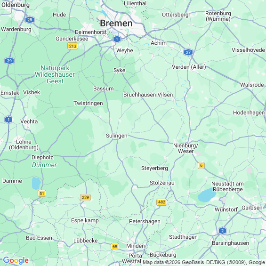Click the A29 motorway shield icon
The image size is (266, 266).
click(x=9, y=61)
